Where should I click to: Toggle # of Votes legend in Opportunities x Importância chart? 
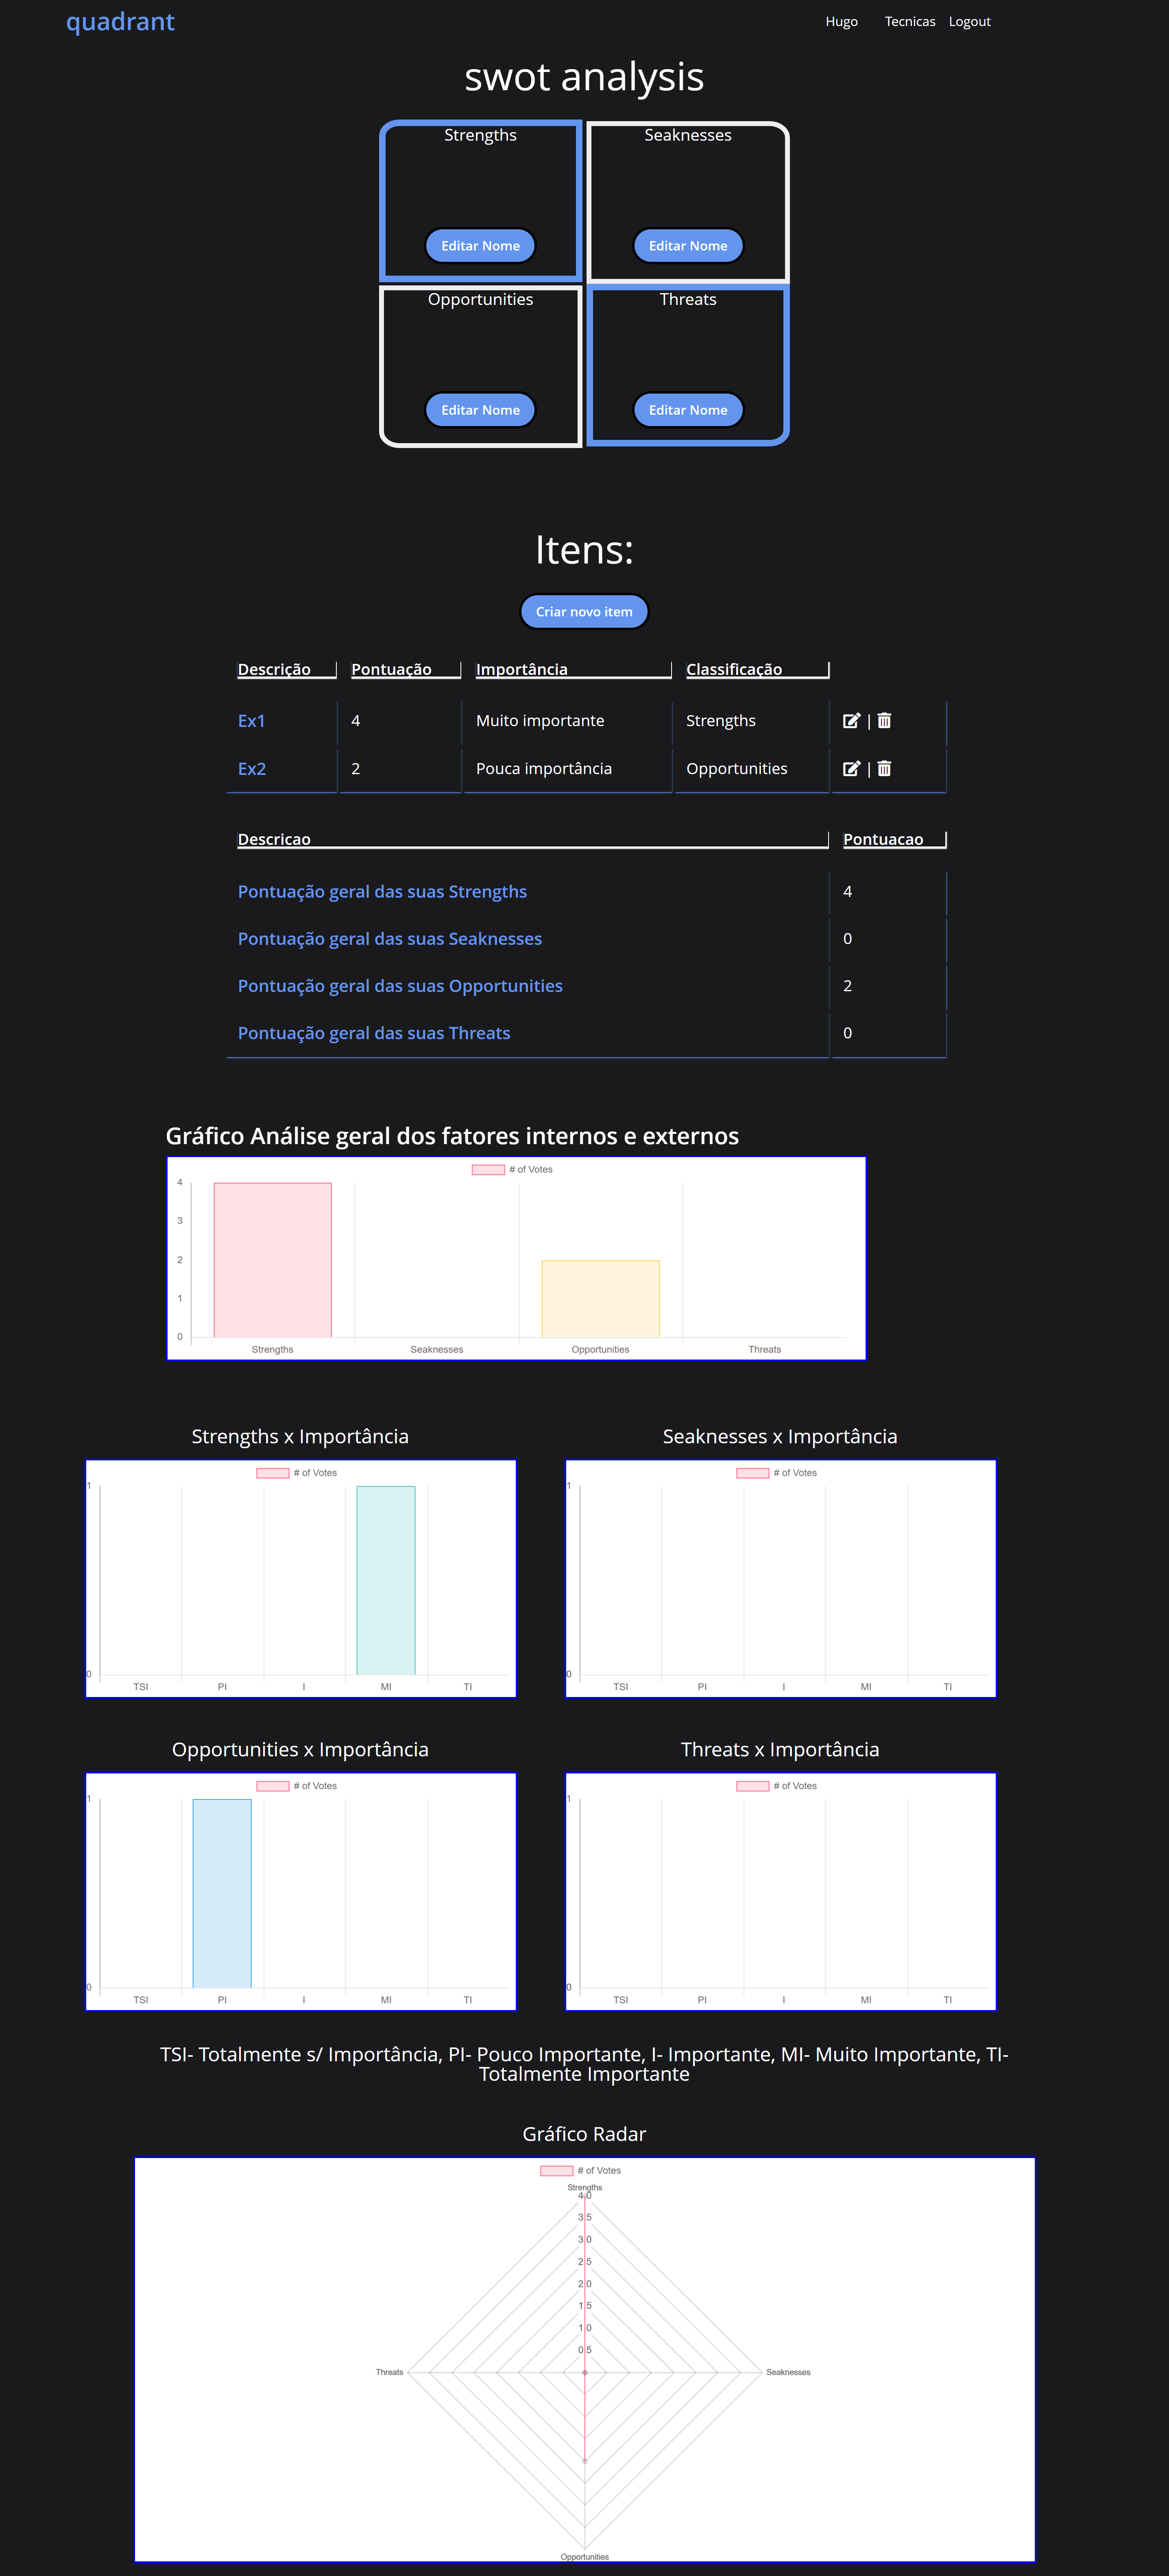click(297, 1786)
